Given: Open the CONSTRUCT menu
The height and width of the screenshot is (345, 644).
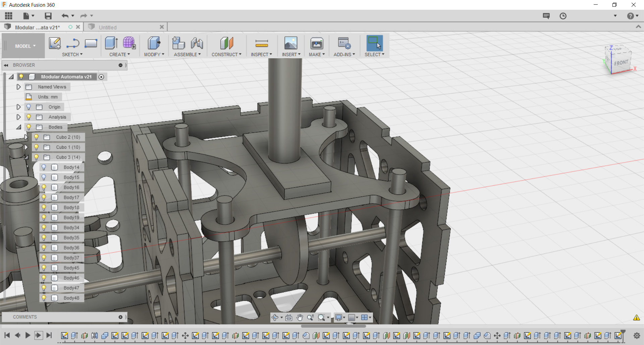Looking at the screenshot, I should 226,54.
